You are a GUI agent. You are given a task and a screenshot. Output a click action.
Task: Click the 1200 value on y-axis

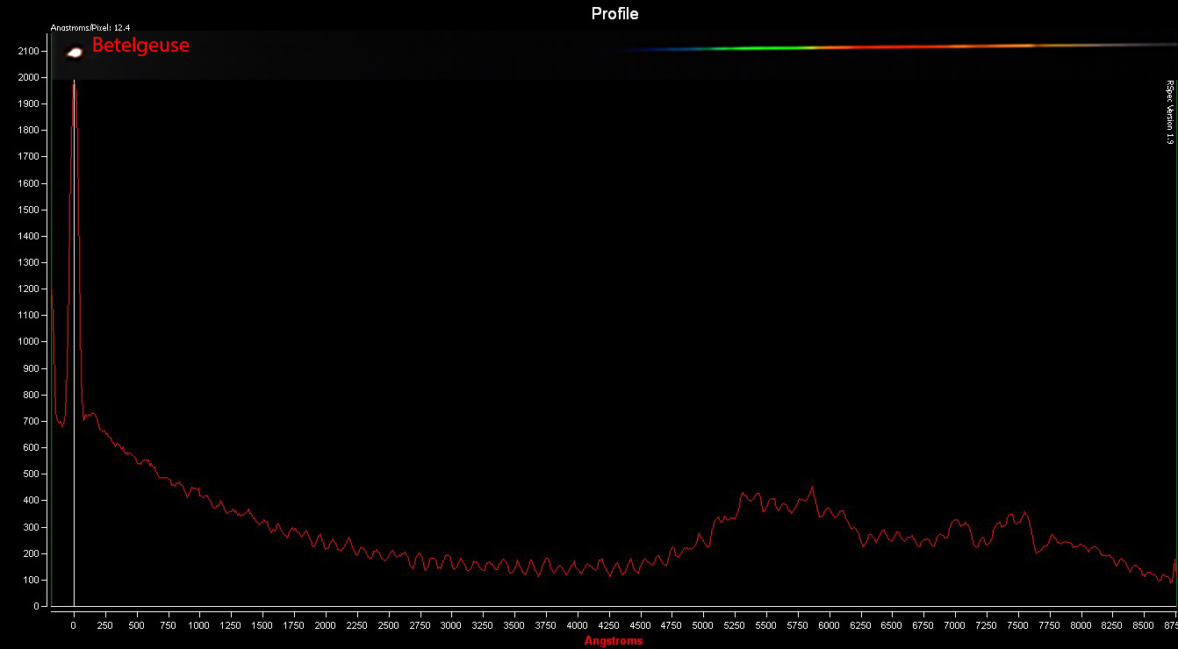click(29, 289)
